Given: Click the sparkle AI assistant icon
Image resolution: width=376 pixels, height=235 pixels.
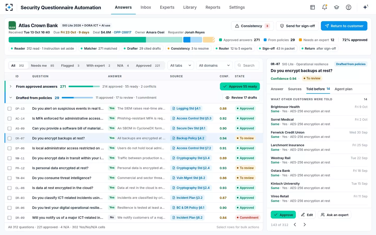Looking at the screenshot, I should click(366, 7).
